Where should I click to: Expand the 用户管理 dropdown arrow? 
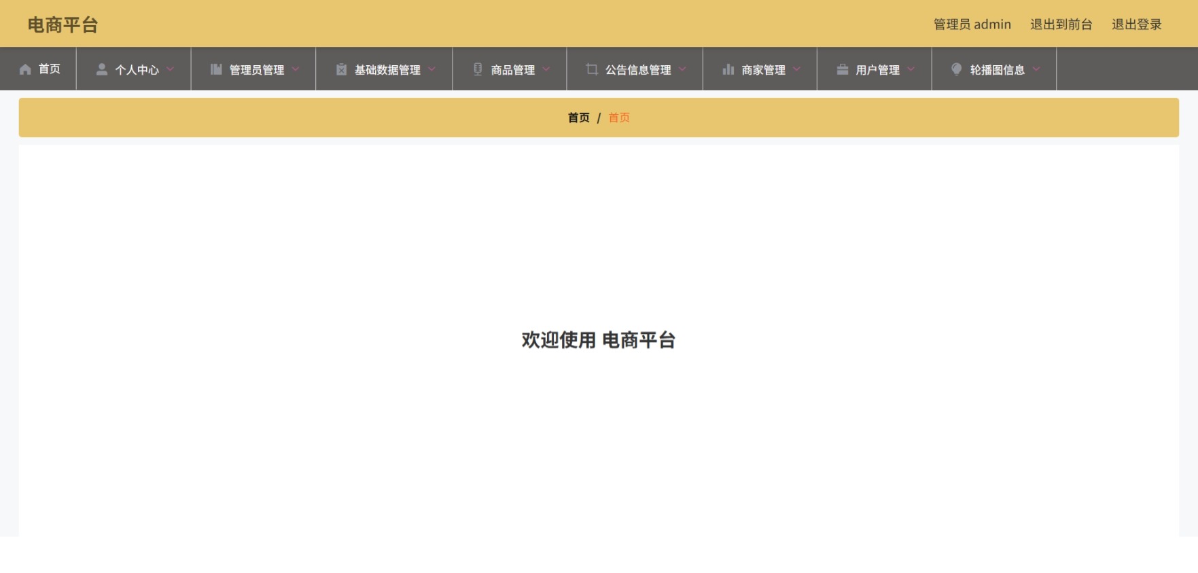click(x=911, y=69)
